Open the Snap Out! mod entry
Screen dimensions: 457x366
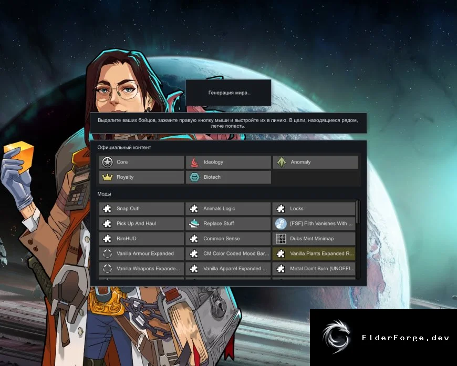pyautogui.click(x=141, y=209)
